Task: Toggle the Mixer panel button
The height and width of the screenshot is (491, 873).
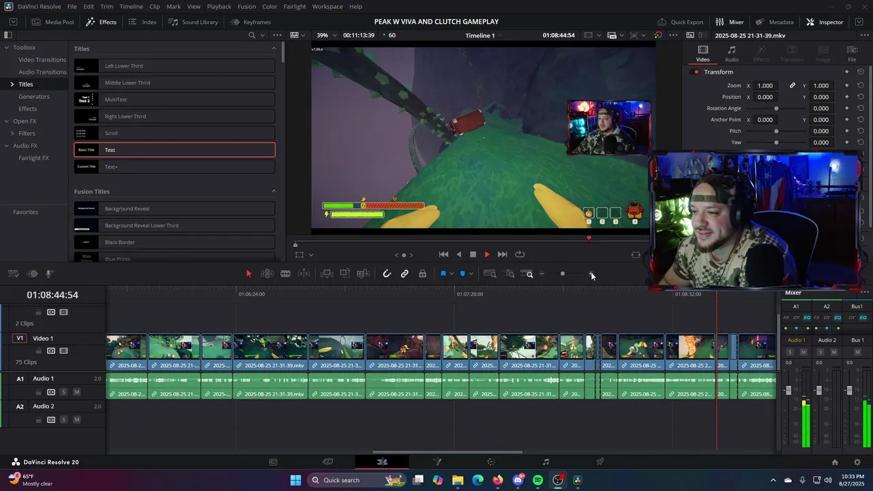Action: [x=729, y=22]
